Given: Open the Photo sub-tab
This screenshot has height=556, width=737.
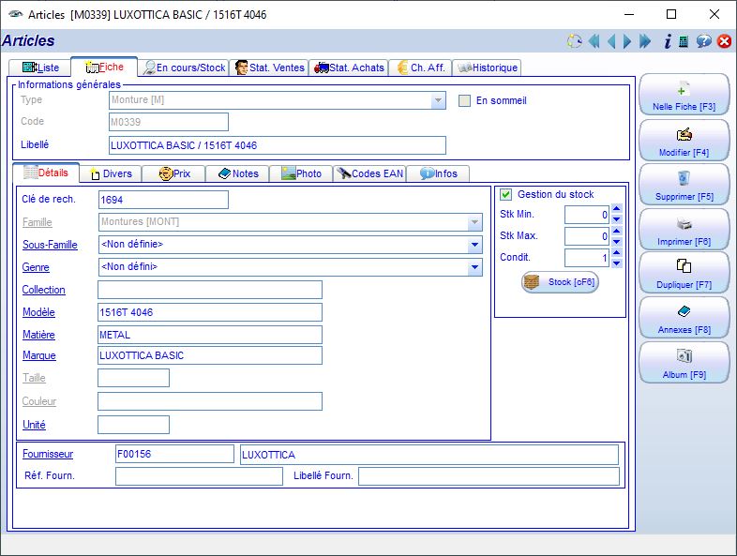Looking at the screenshot, I should point(301,173).
